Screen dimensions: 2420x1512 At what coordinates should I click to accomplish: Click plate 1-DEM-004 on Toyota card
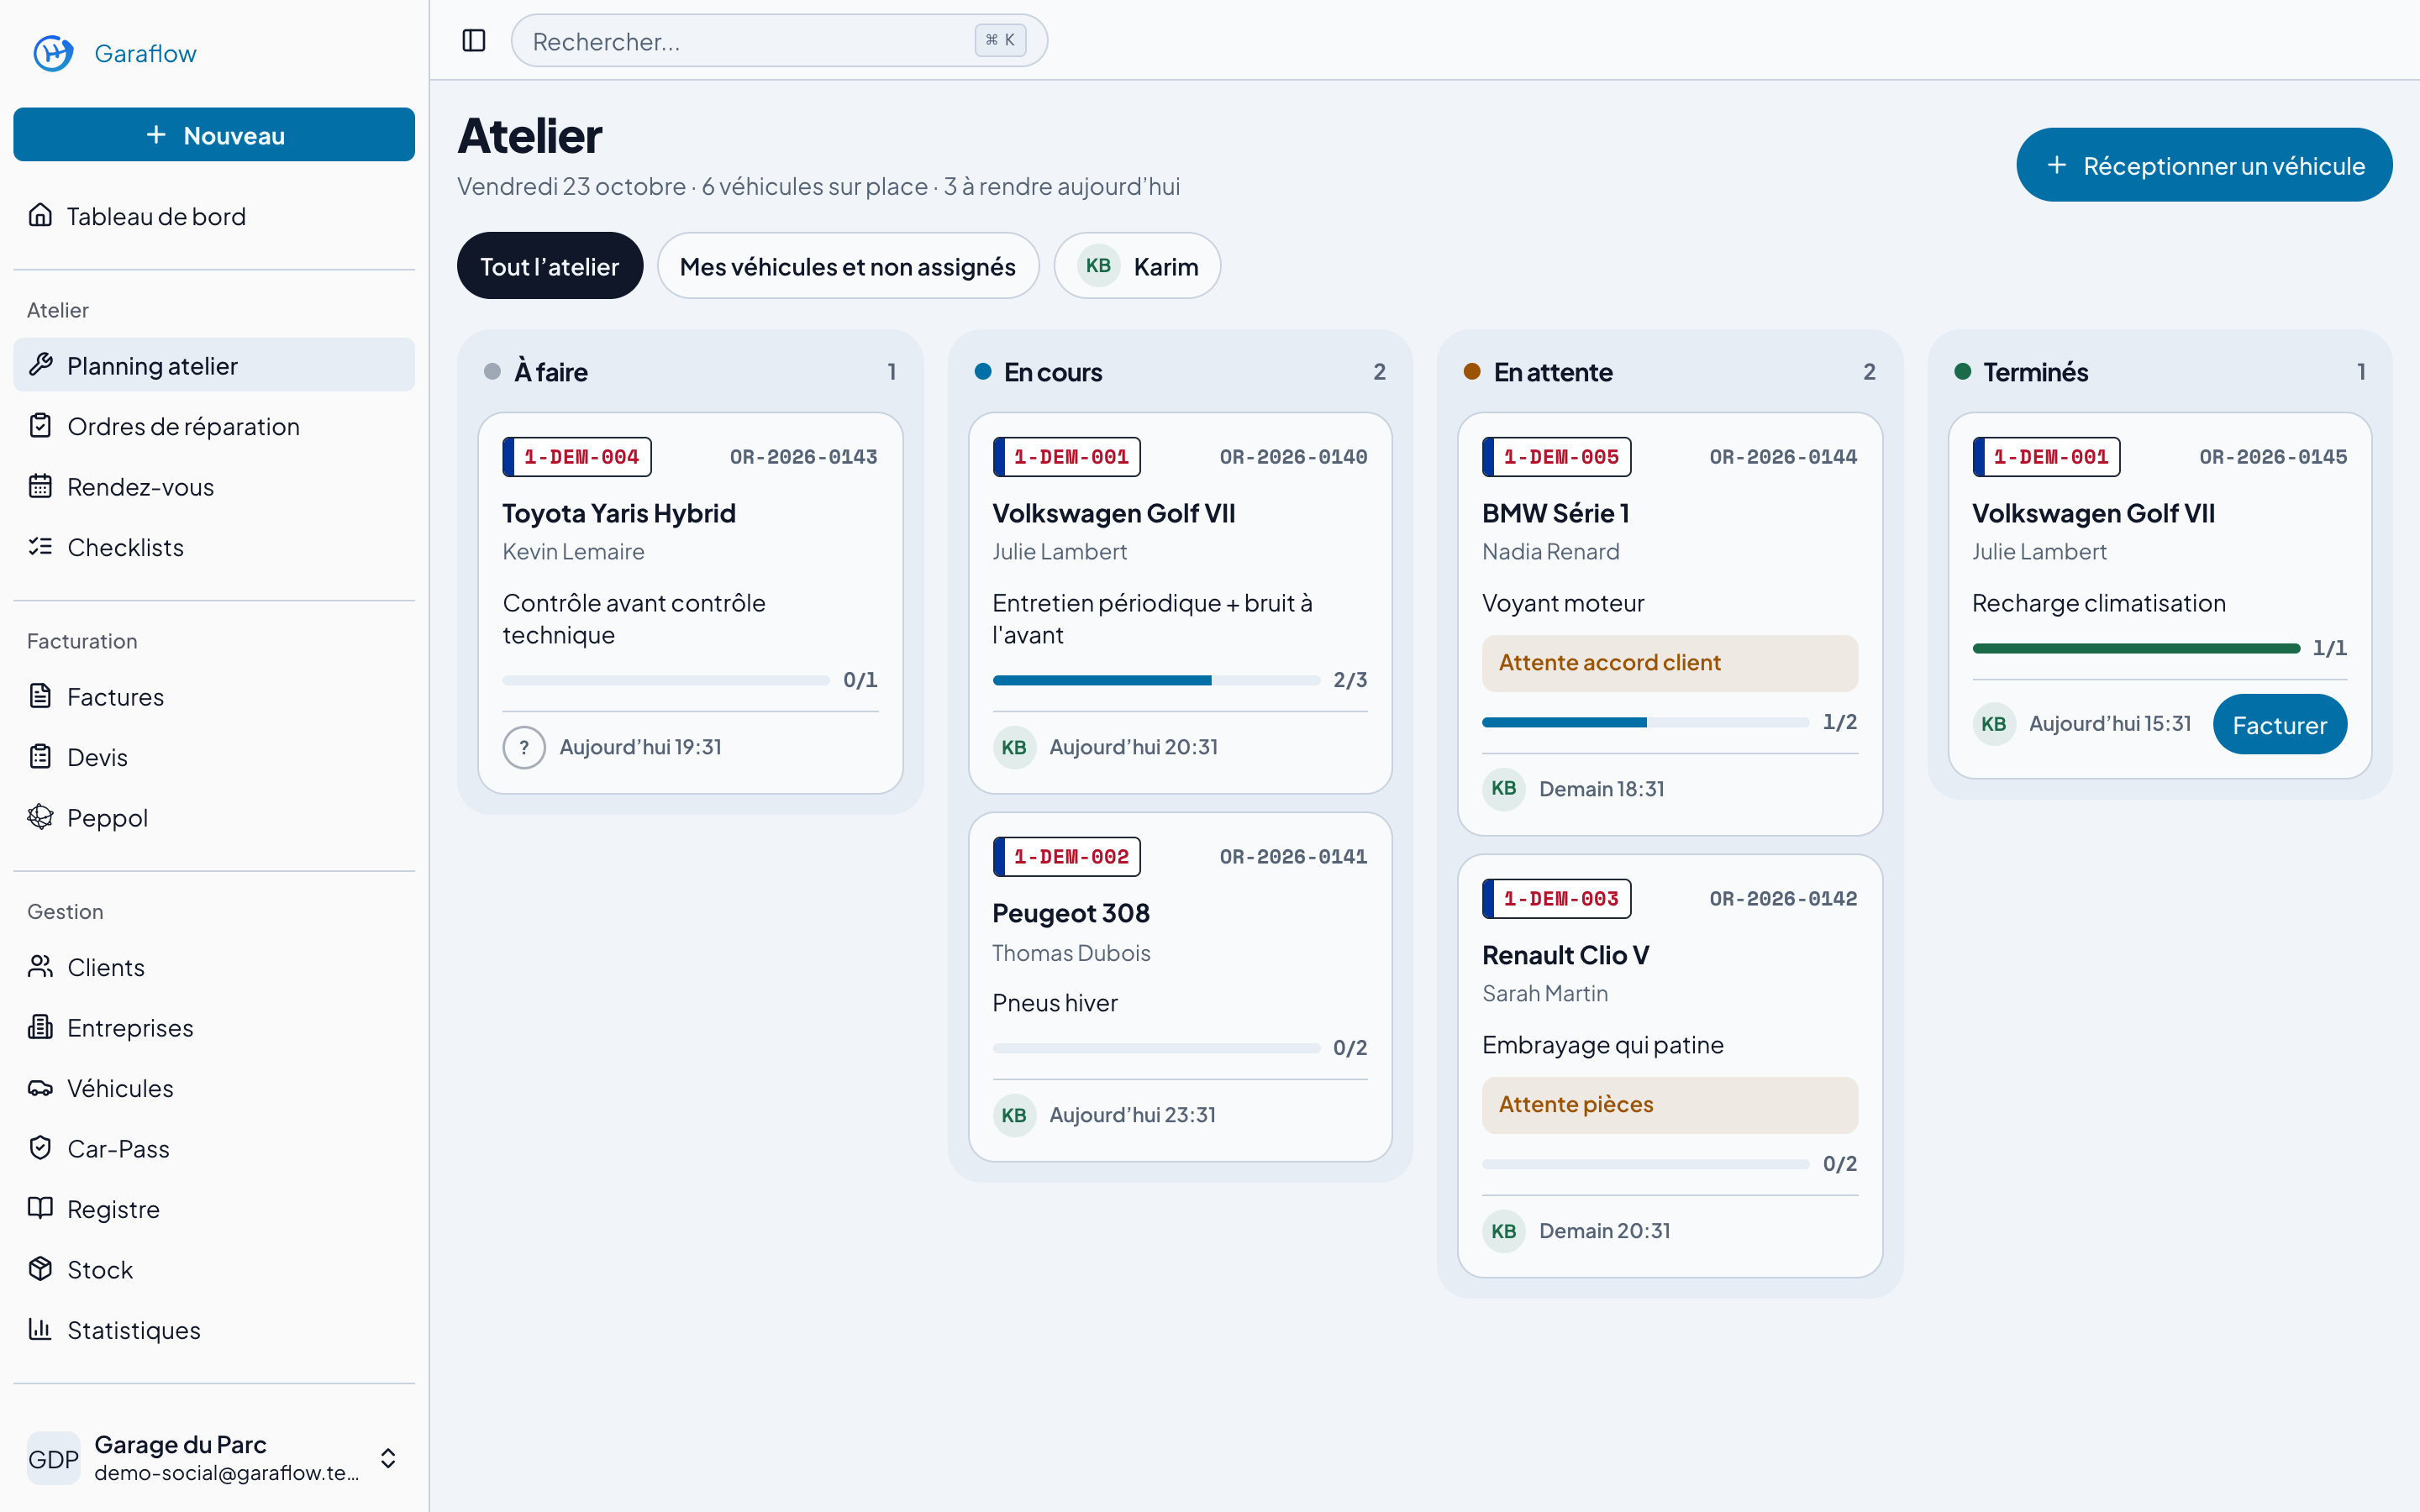click(x=577, y=457)
